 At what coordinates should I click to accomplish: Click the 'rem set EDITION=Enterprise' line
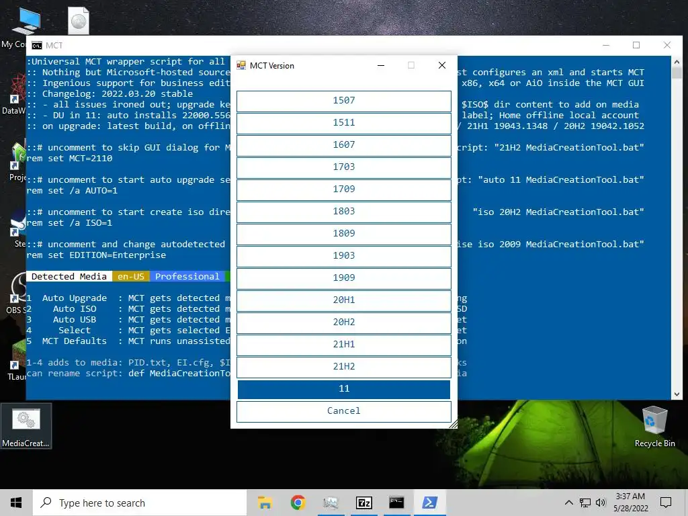click(x=96, y=255)
